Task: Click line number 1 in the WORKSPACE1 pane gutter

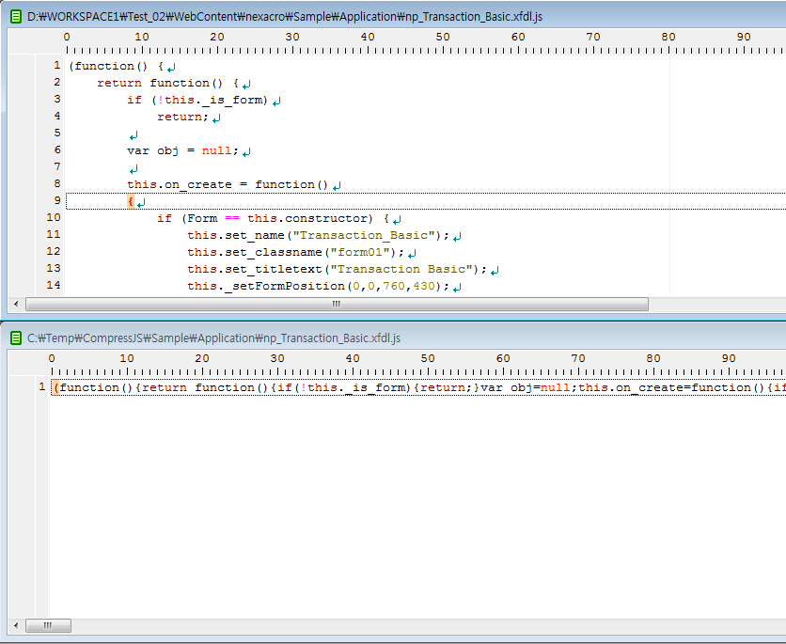Action: [x=57, y=66]
